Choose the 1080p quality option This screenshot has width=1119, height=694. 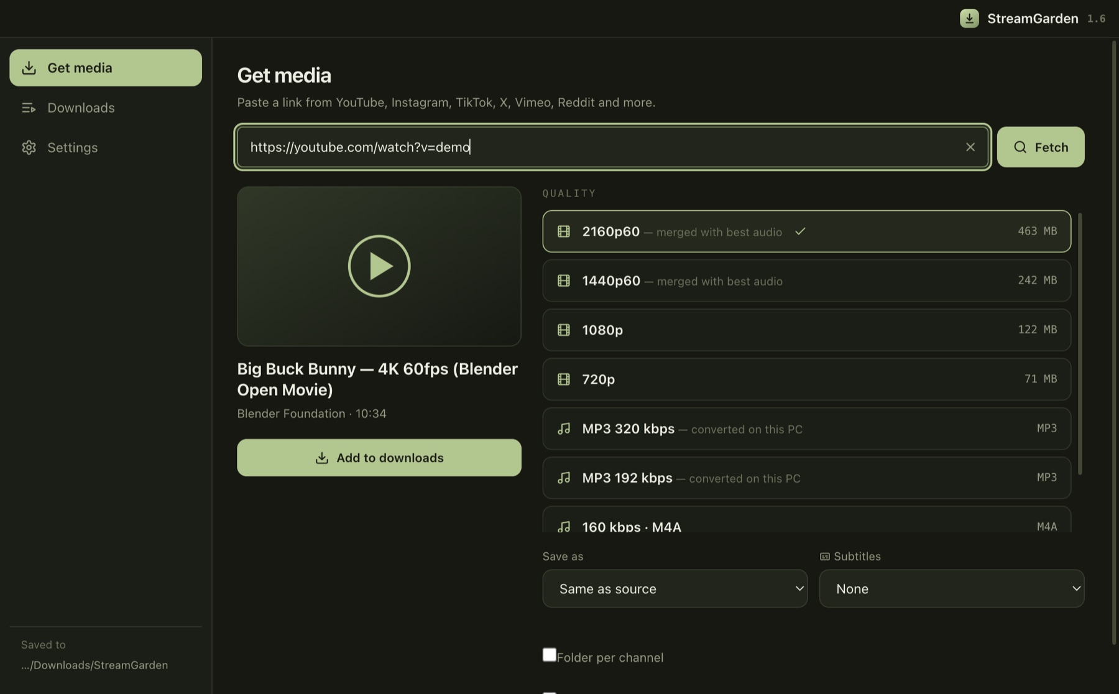pyautogui.click(x=806, y=330)
